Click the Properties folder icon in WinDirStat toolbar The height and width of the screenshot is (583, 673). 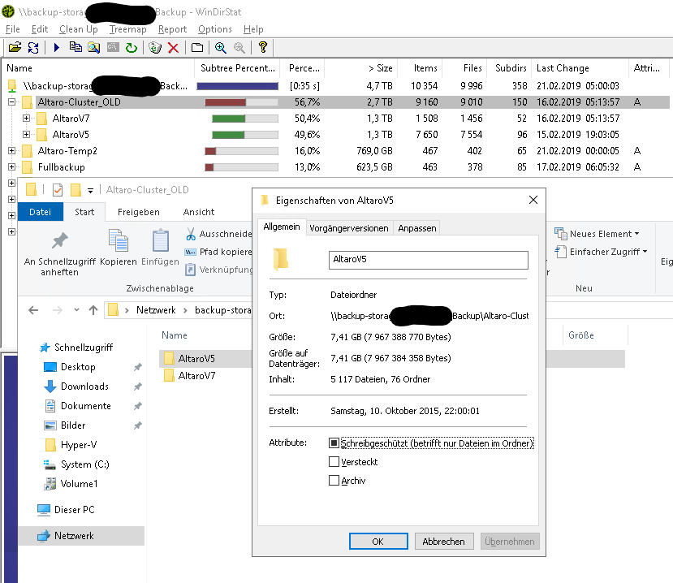tap(197, 47)
